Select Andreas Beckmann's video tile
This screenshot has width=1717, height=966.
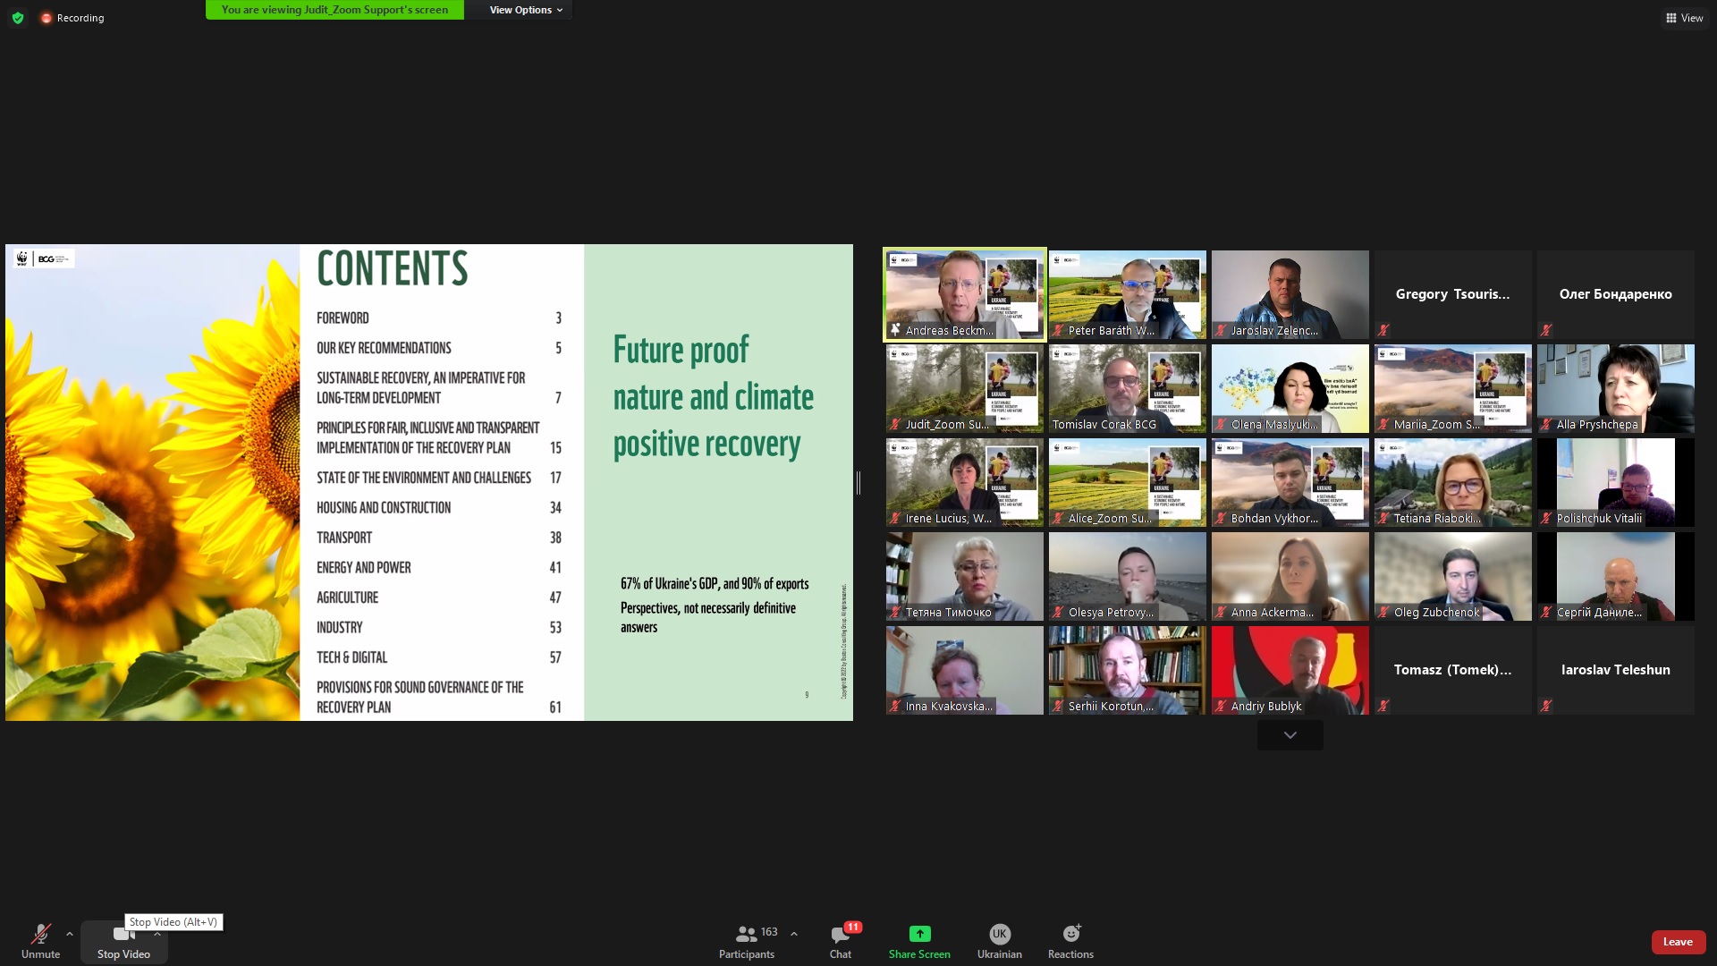point(964,294)
